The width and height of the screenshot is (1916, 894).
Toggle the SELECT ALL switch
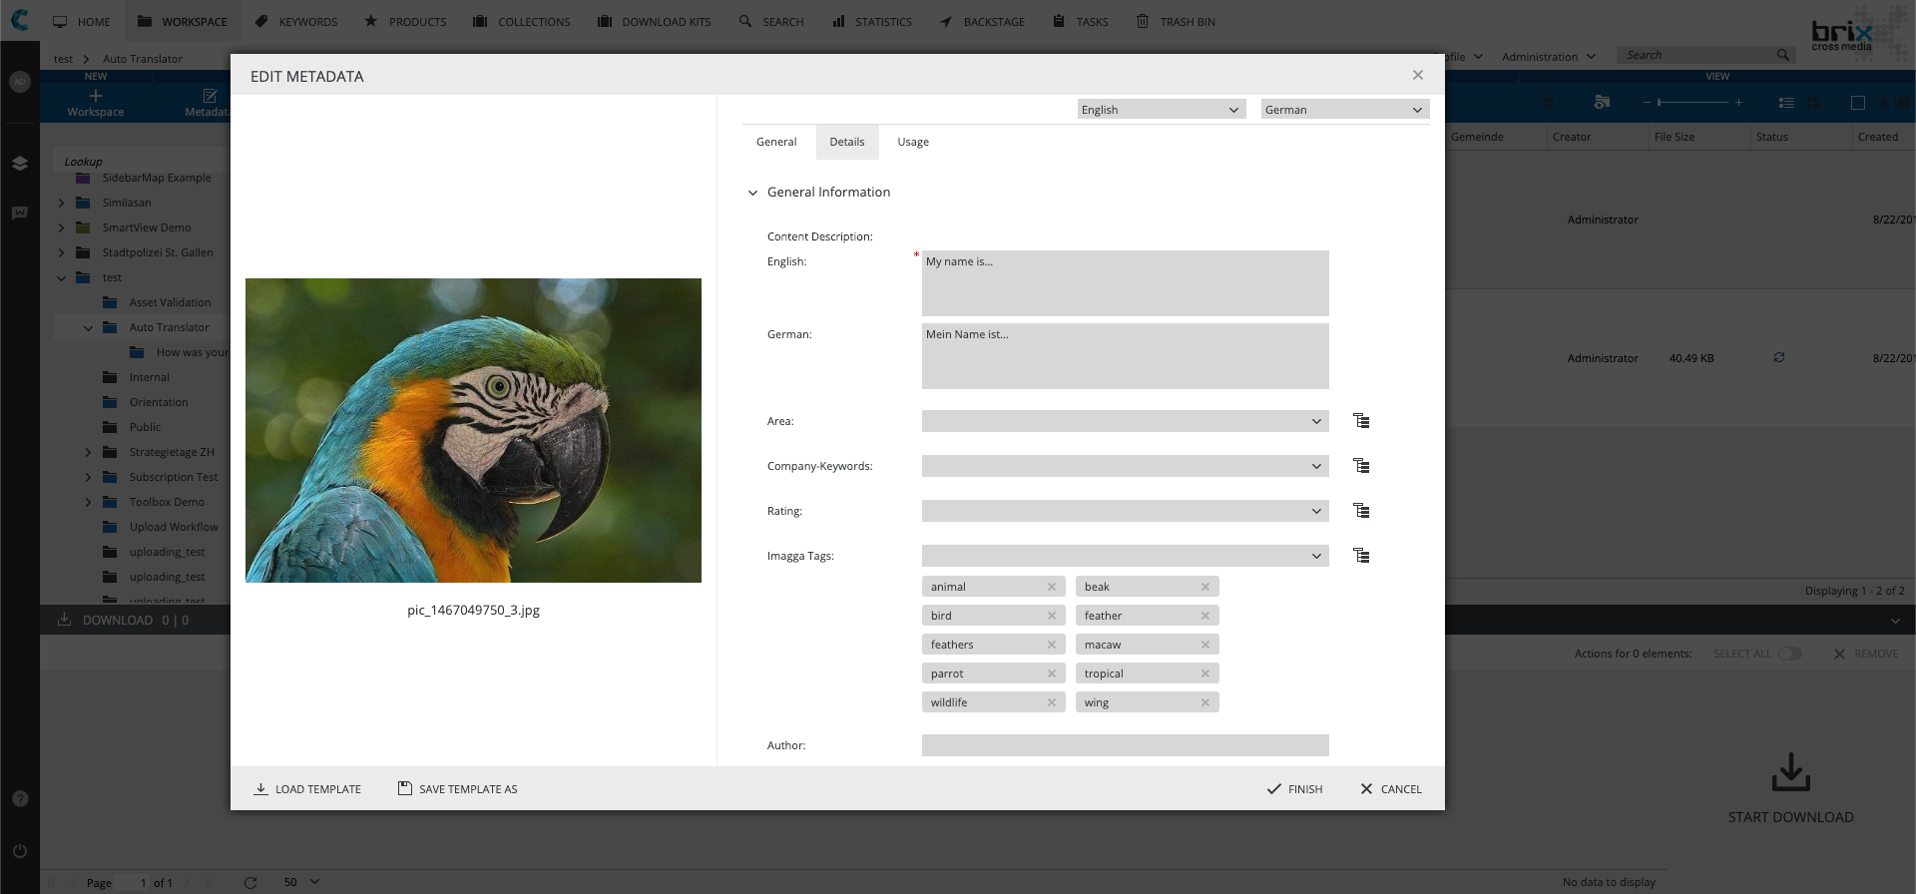coord(1790,654)
